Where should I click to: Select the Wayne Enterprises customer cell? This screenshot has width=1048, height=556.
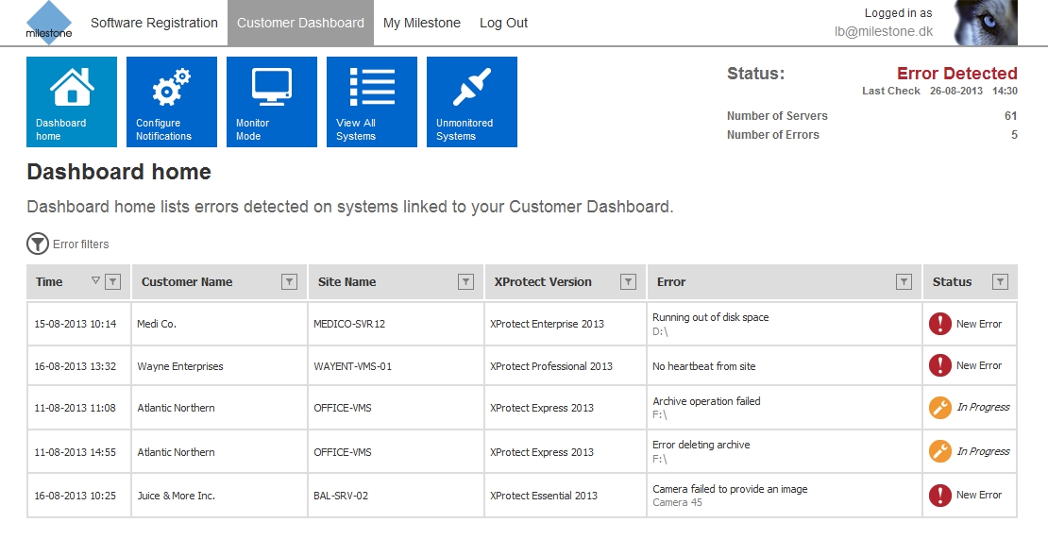[219, 366]
